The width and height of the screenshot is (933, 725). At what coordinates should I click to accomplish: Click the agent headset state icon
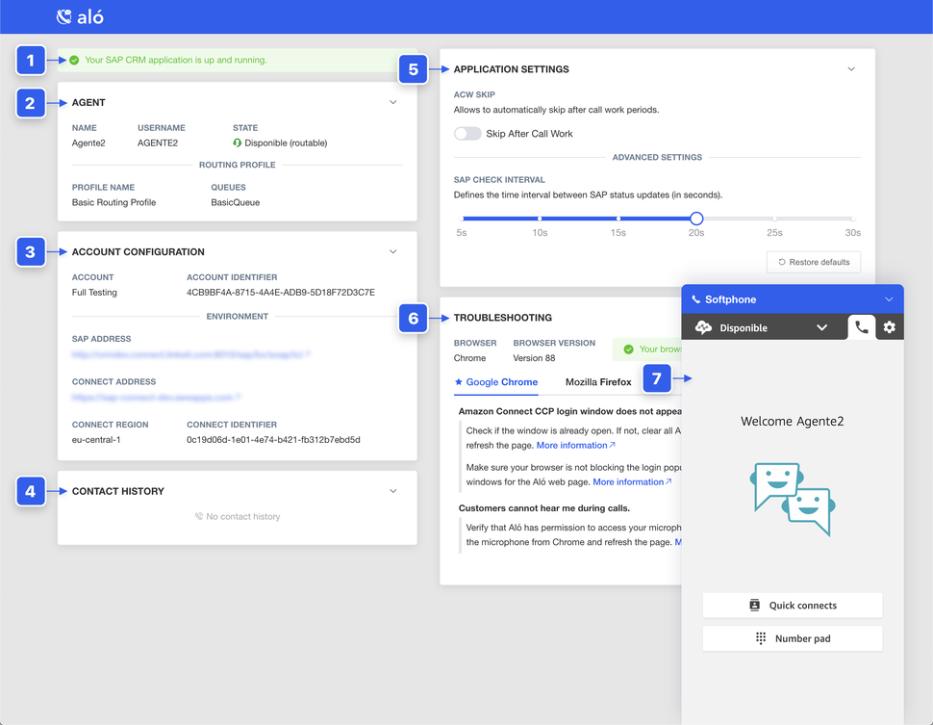click(x=238, y=142)
